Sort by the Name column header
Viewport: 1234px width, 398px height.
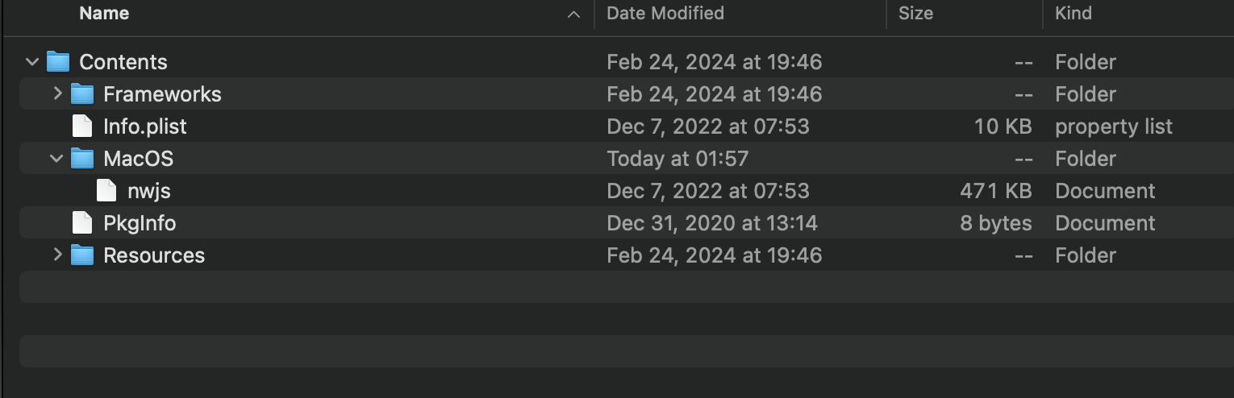click(x=104, y=14)
